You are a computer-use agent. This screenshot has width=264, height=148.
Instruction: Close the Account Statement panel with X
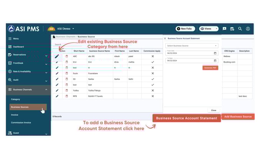point(165,38)
